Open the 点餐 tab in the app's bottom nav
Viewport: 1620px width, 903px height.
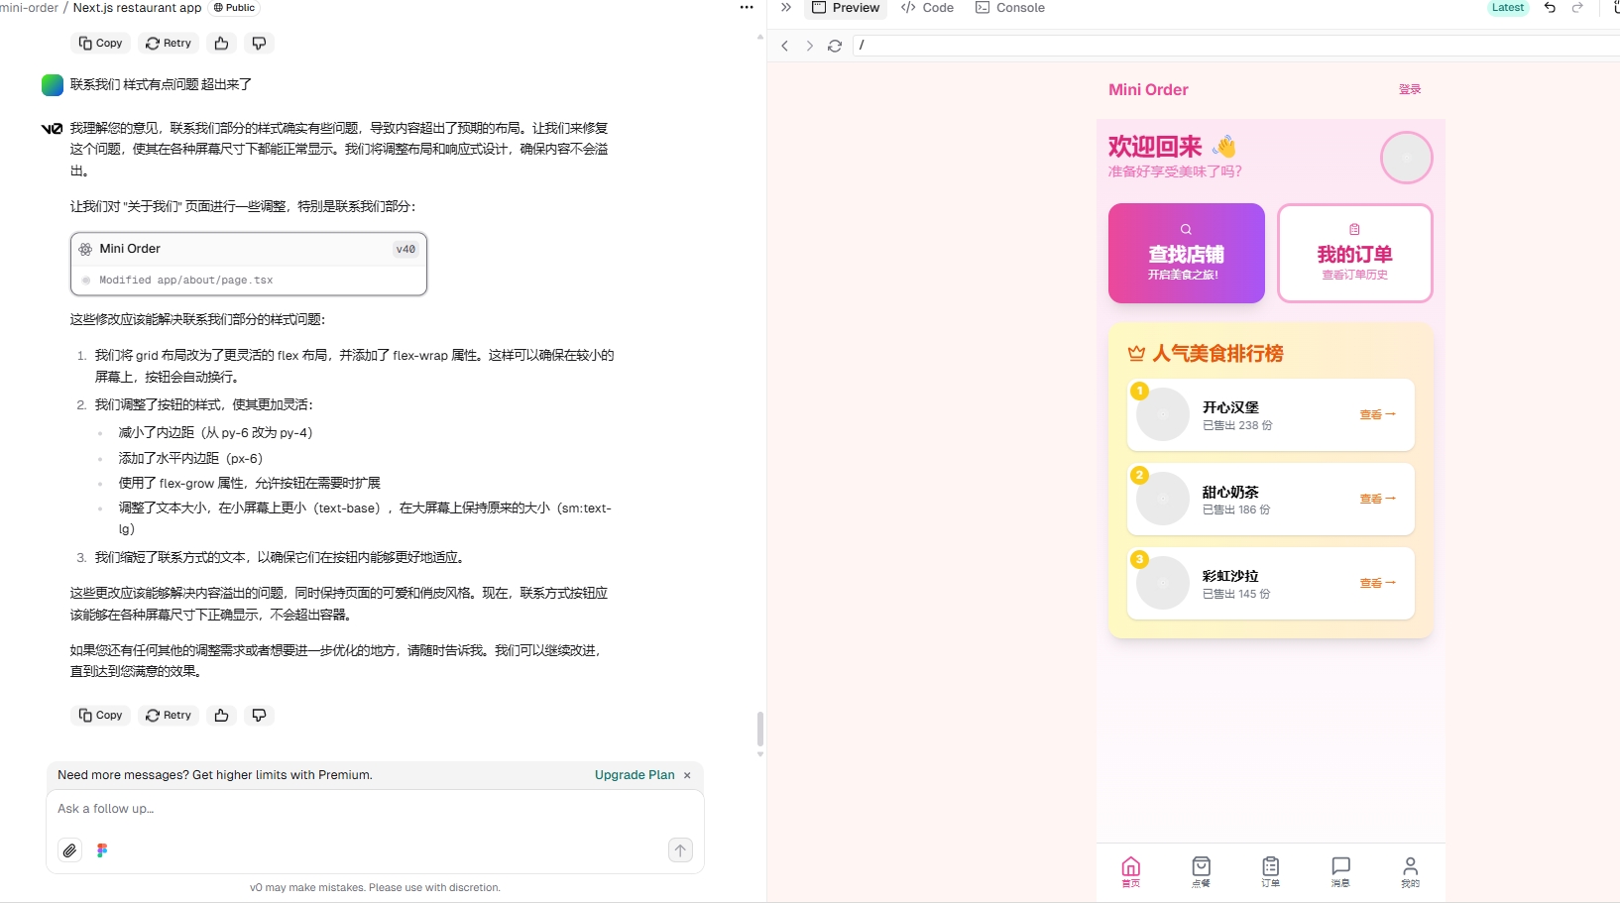[x=1201, y=871]
